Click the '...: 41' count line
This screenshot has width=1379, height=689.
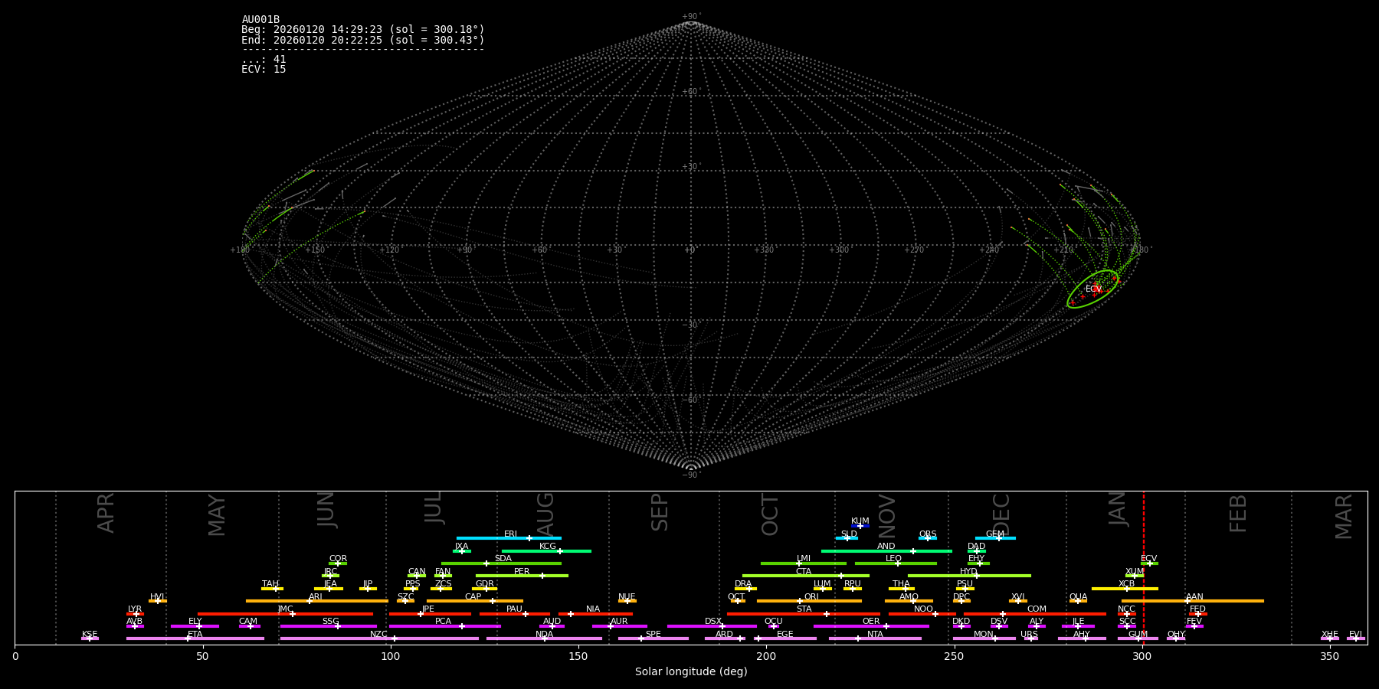click(264, 59)
